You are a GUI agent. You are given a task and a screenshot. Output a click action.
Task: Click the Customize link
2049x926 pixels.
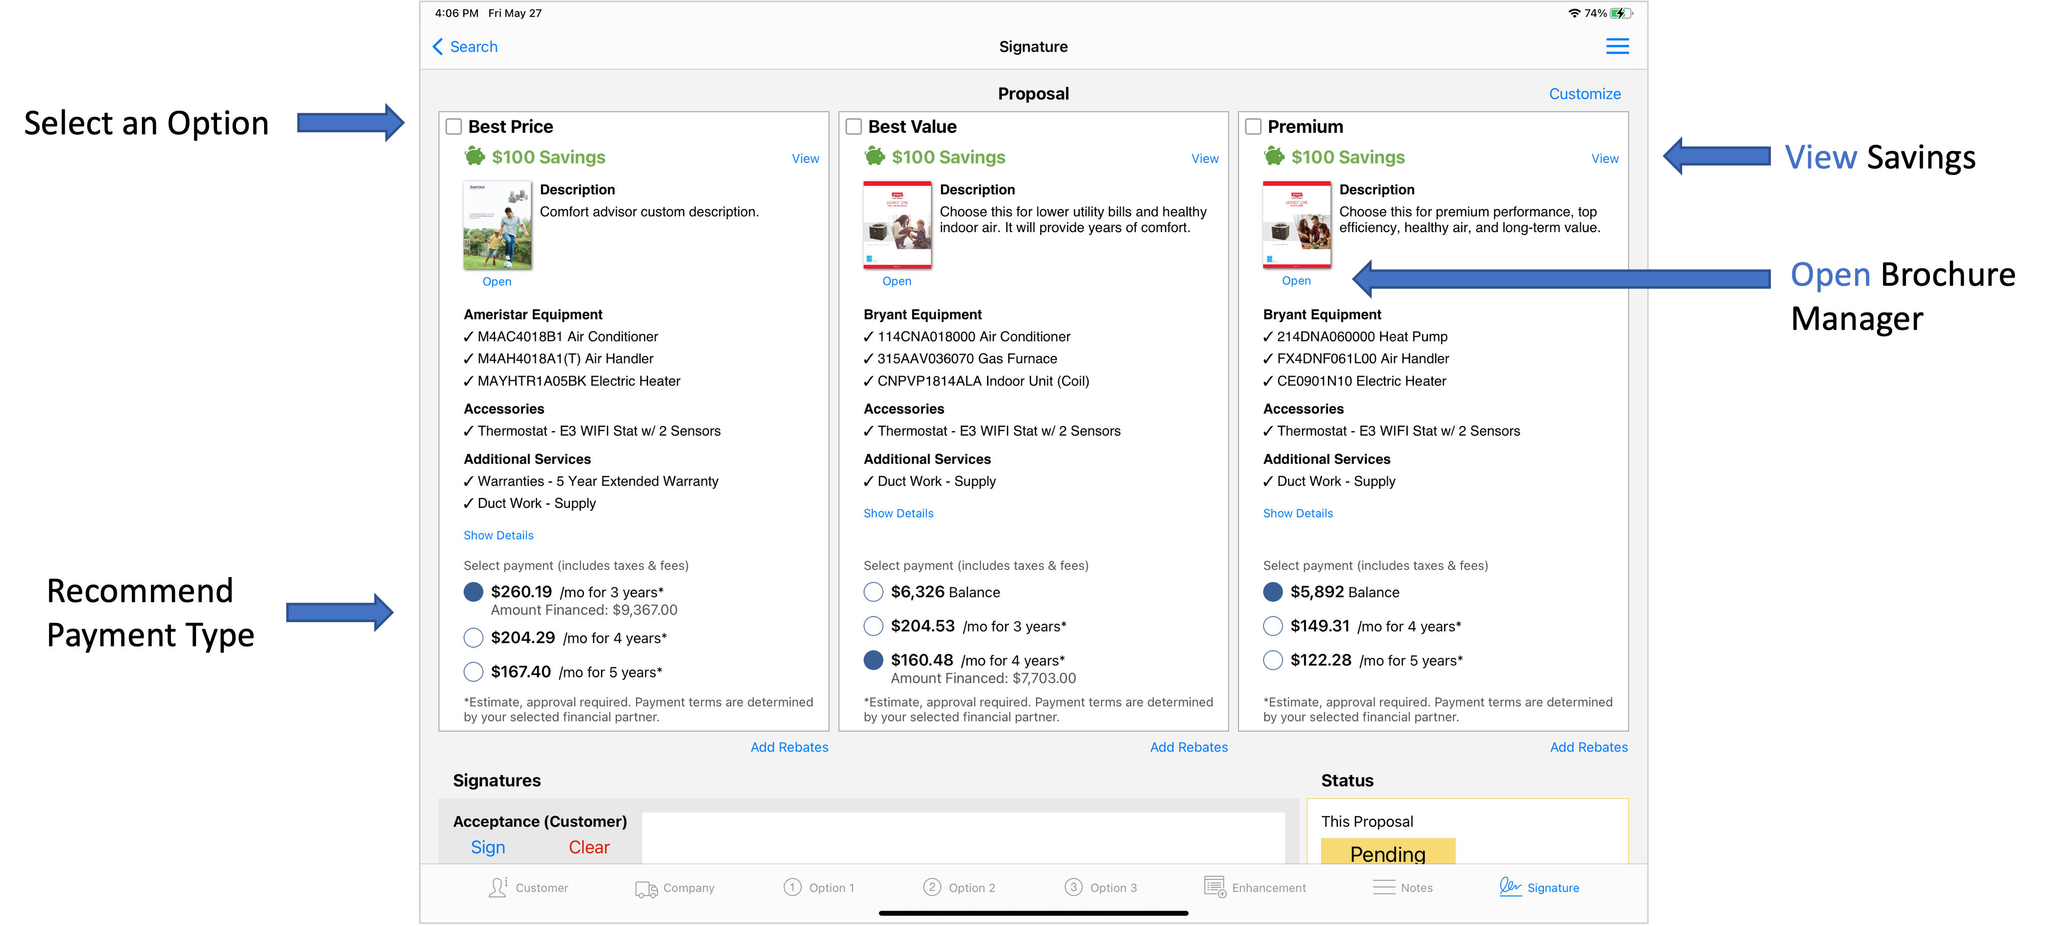click(x=1584, y=94)
